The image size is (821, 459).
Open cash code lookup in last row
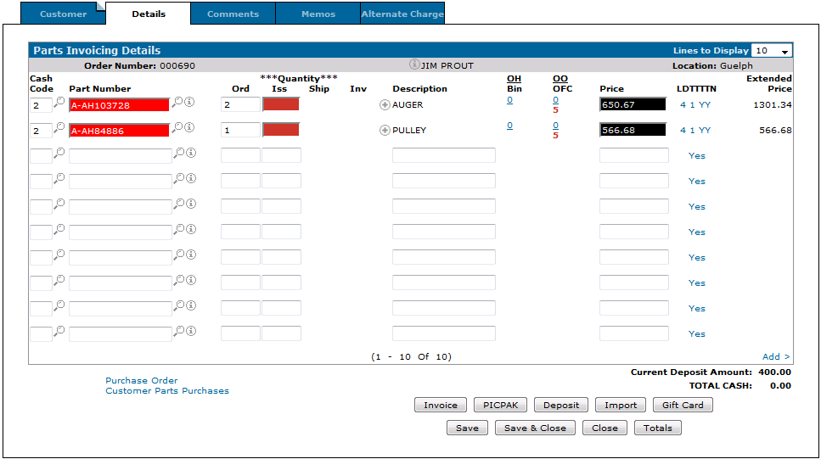59,331
